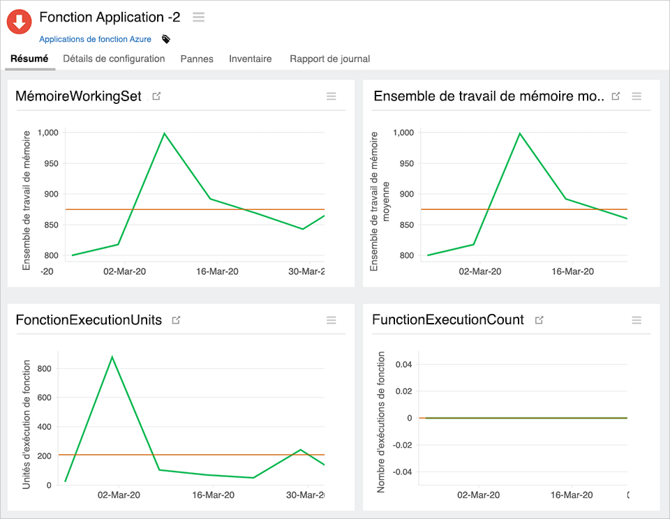Open the Applications de fonction Azure link
Screen dimensions: 670x519
click(95, 39)
